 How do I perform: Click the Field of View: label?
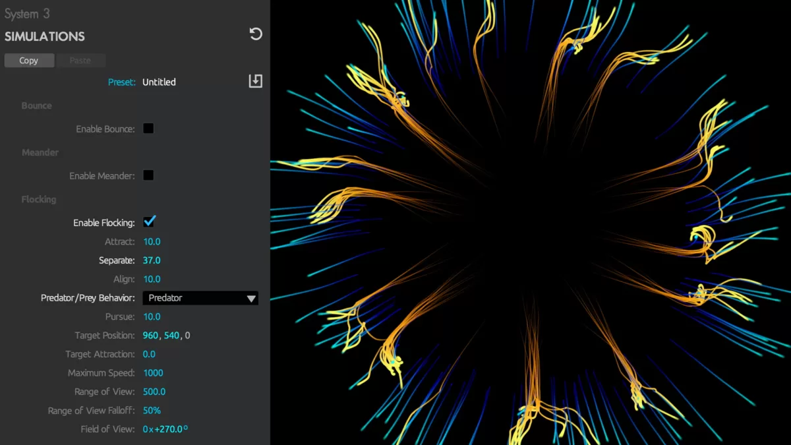coord(108,429)
